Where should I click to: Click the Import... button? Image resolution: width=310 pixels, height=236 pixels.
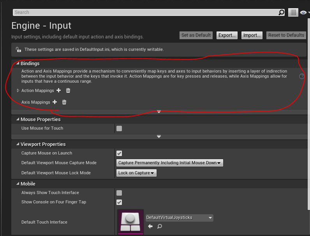[x=252, y=35]
